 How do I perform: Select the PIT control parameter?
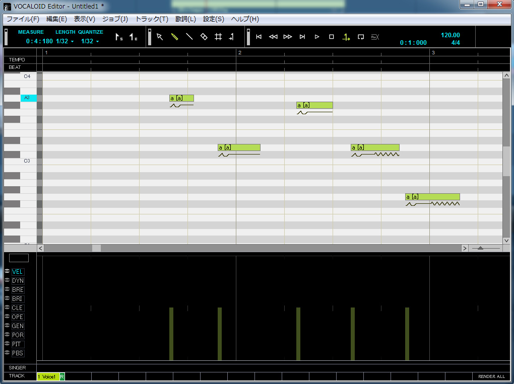point(18,344)
